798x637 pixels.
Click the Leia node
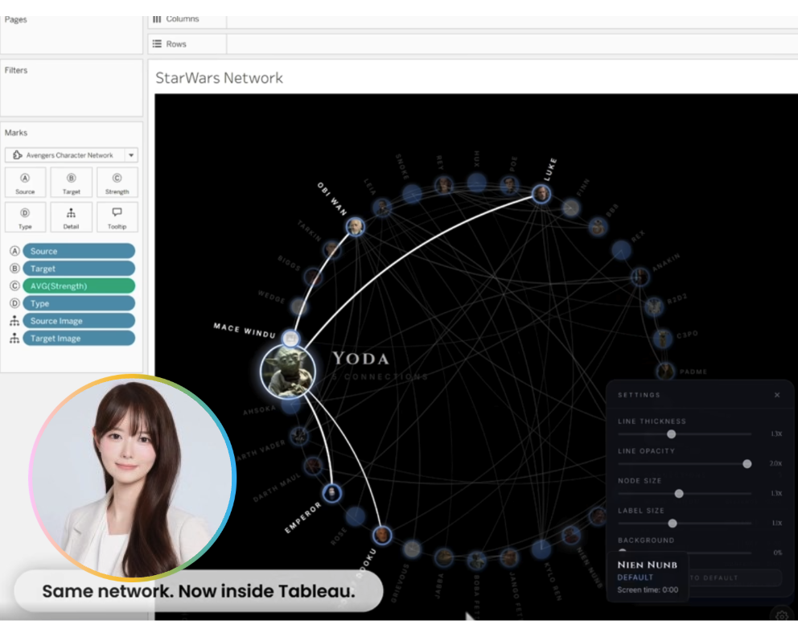coord(381,207)
